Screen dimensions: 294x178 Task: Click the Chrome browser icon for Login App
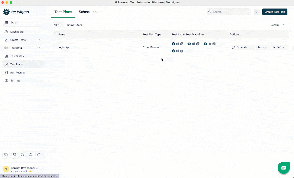click(x=198, y=44)
